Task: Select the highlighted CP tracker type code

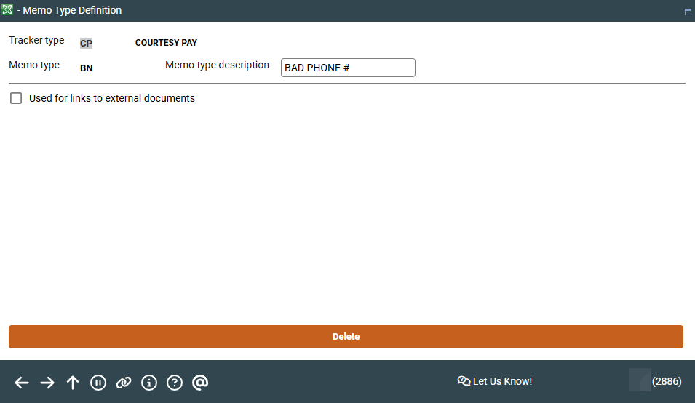Action: [x=86, y=43]
